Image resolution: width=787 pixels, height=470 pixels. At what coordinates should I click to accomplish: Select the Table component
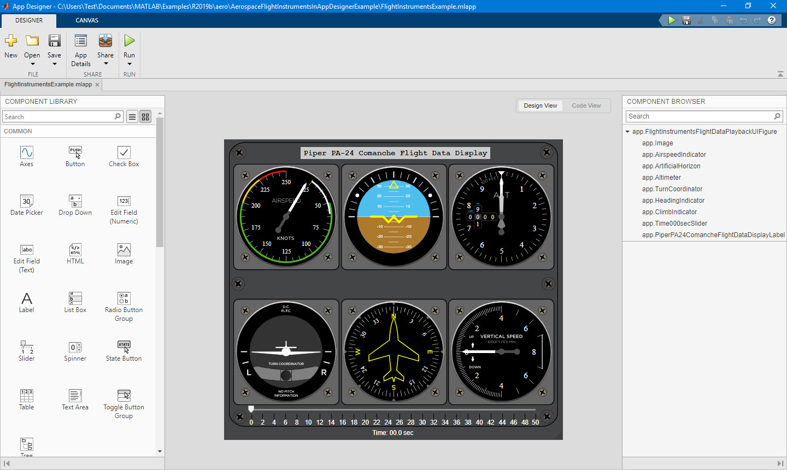(27, 399)
